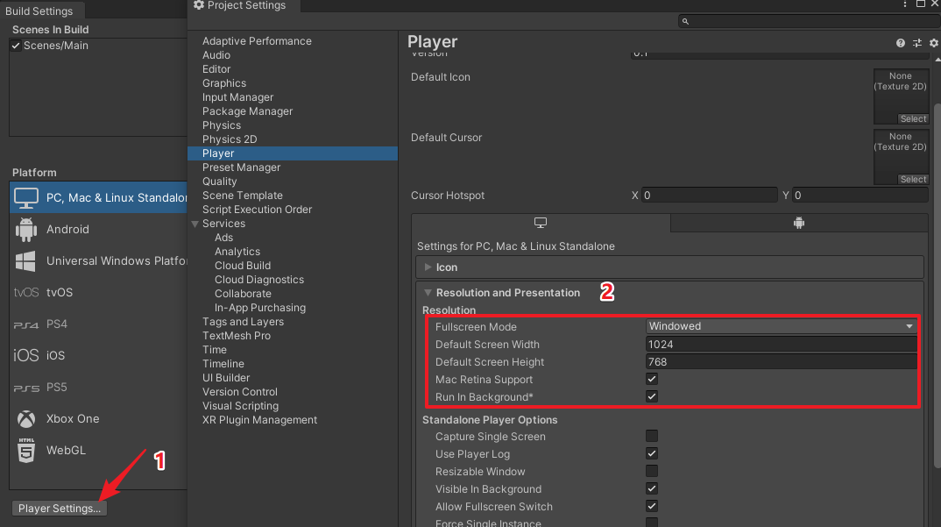Select the Android platform icon
The height and width of the screenshot is (527, 941).
25,230
